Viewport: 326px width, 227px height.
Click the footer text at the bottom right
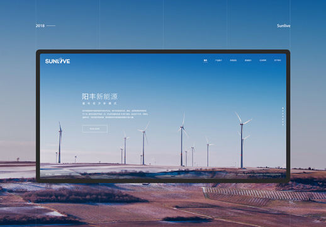coord(259,175)
